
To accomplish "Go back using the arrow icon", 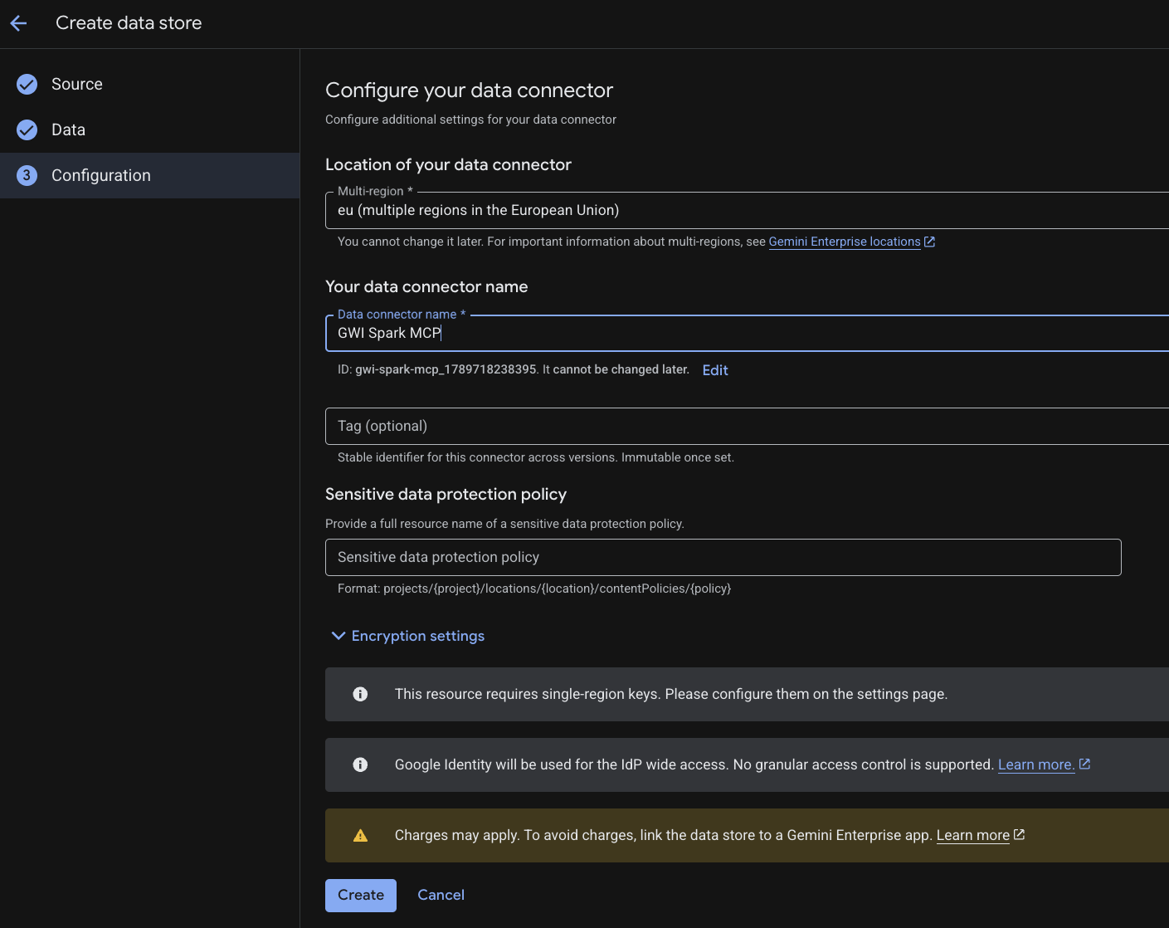I will [x=18, y=23].
